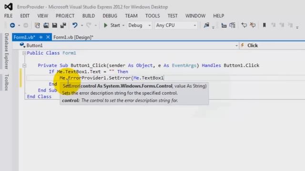
Task: Close the Form1.vb* tab
Action: (x=48, y=37)
